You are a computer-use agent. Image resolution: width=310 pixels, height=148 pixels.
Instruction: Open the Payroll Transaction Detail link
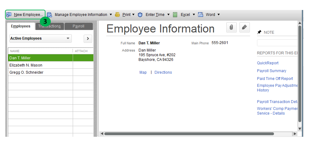277,102
